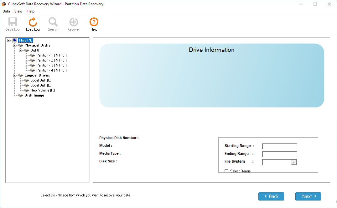Collapse the This PC tree node
The height and width of the screenshot is (208, 337).
[9, 40]
